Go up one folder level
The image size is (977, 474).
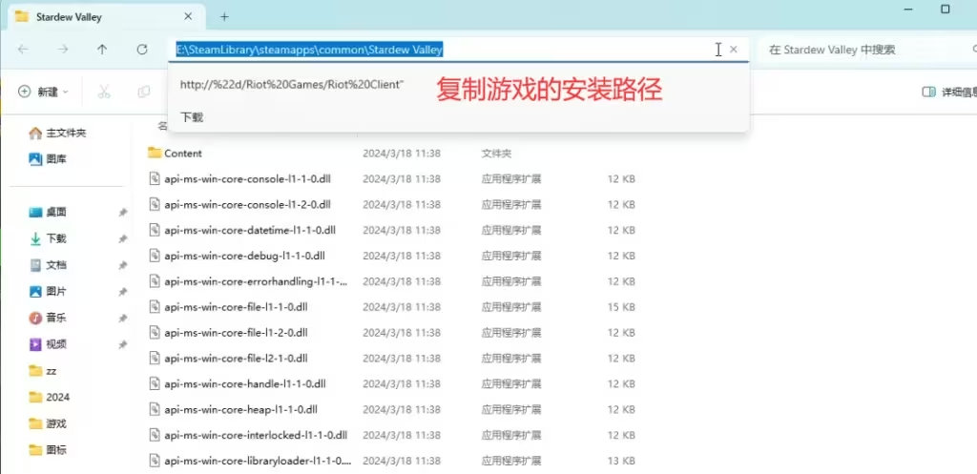(x=102, y=50)
